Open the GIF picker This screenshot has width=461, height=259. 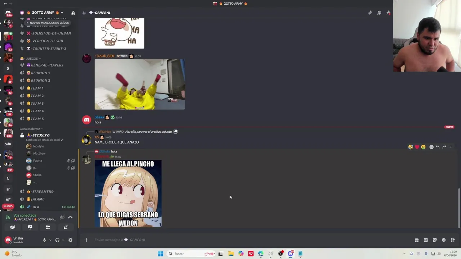(426, 240)
